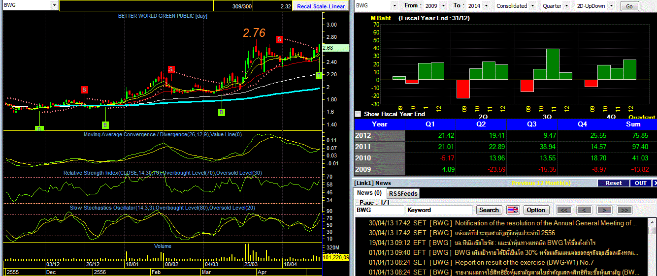Open the BWG symbol dropdown in the financials panel
This screenshot has width=657, height=276.
[394, 6]
